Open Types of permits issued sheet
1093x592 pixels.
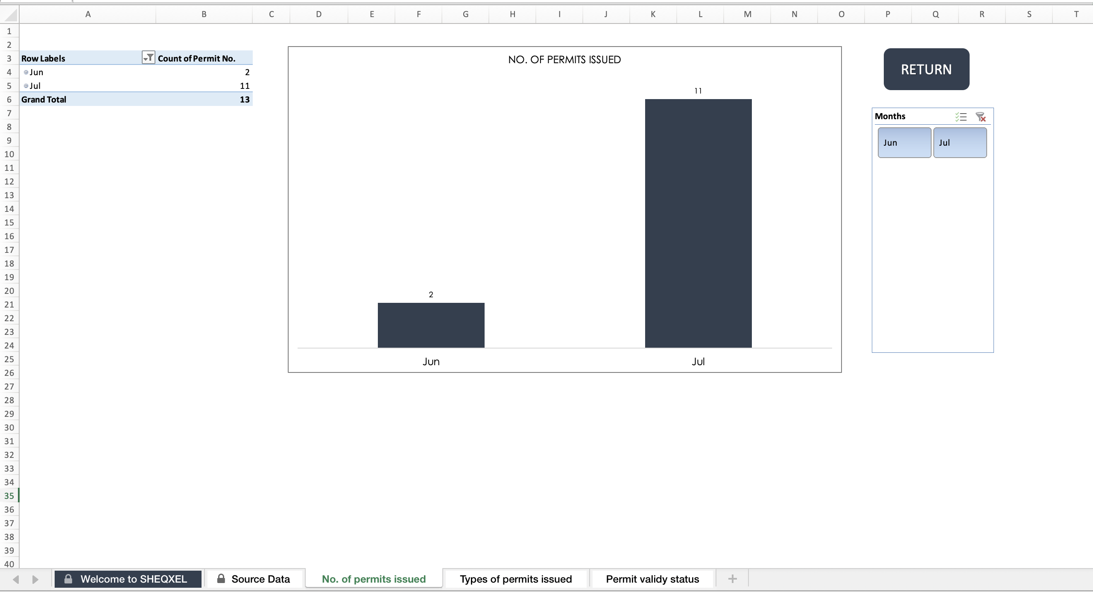[516, 579]
